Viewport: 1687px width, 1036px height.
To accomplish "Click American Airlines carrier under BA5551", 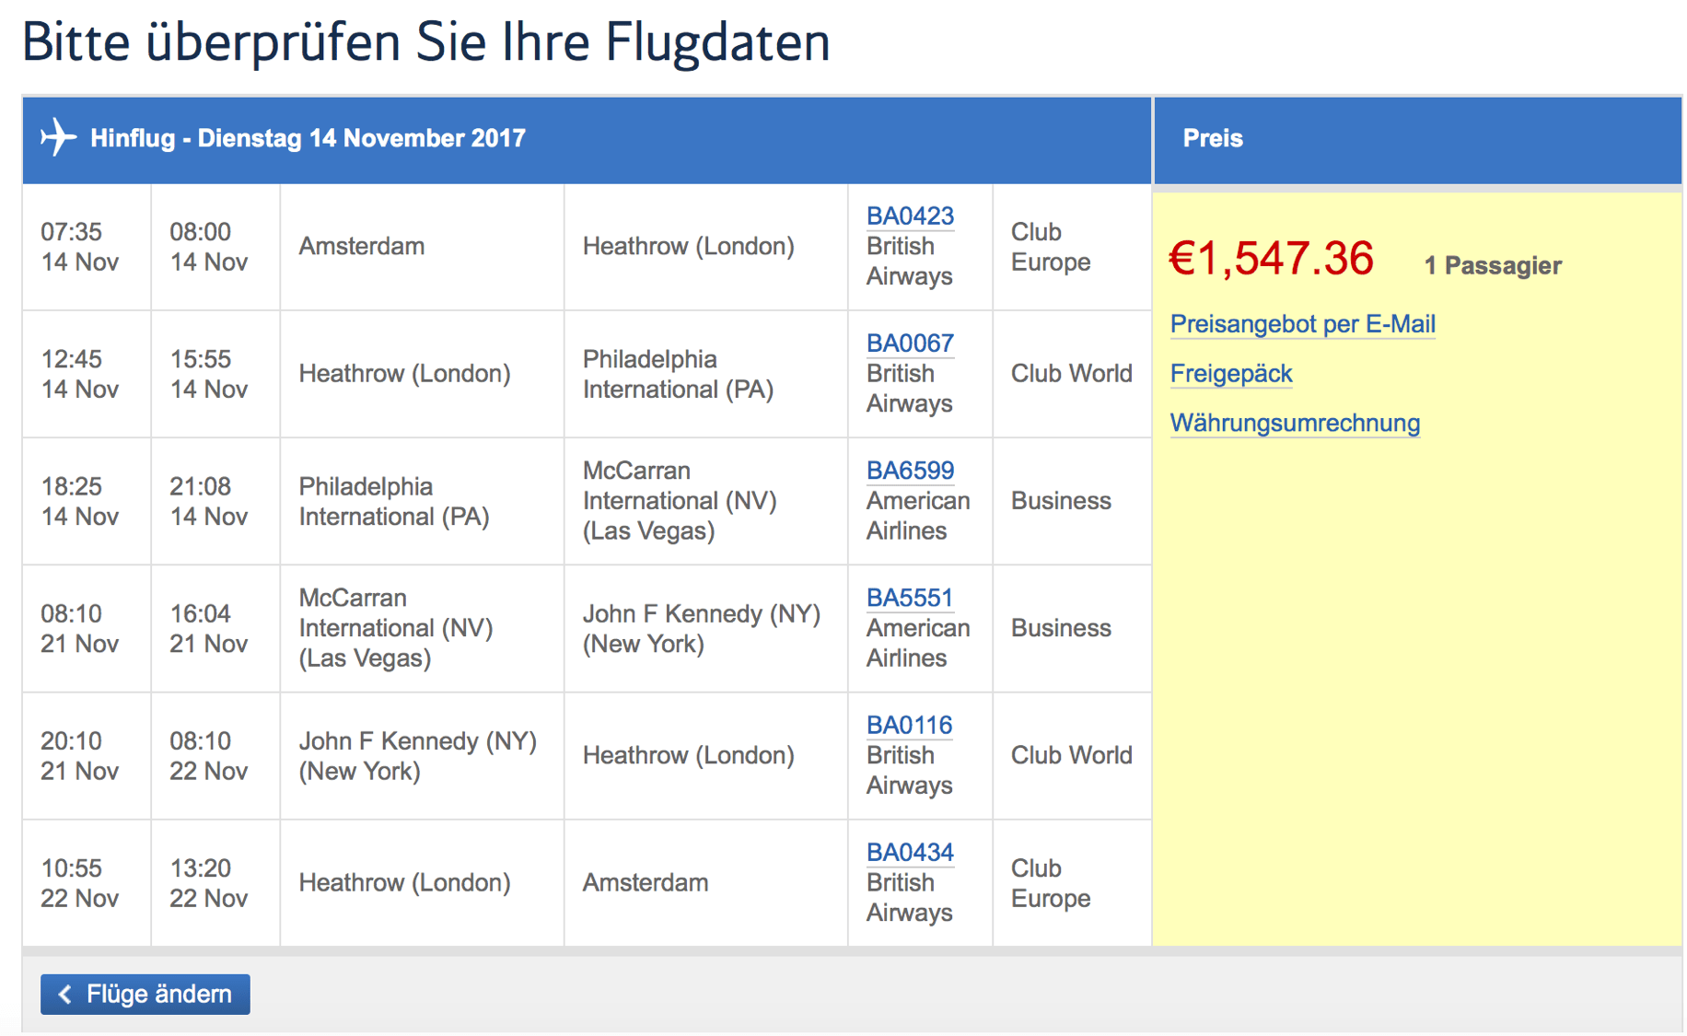I will [918, 643].
